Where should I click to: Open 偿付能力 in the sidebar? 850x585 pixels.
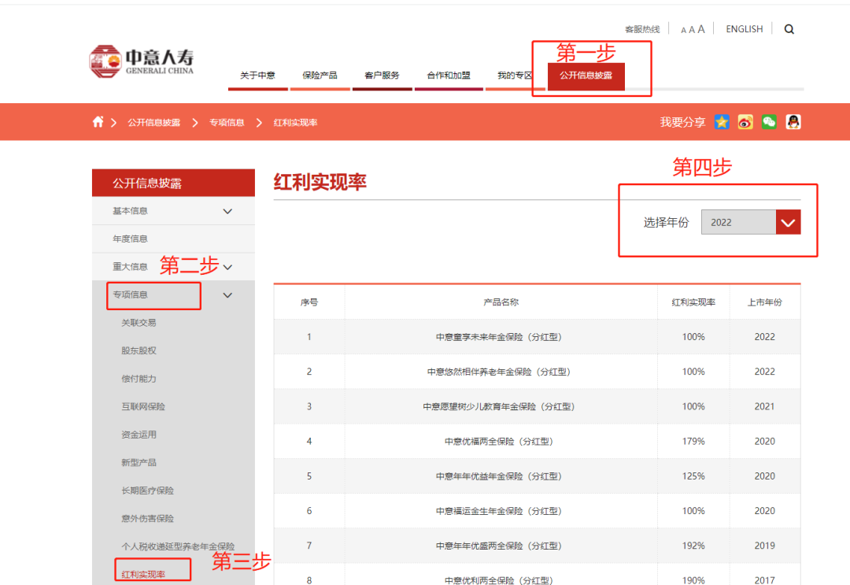pos(139,379)
